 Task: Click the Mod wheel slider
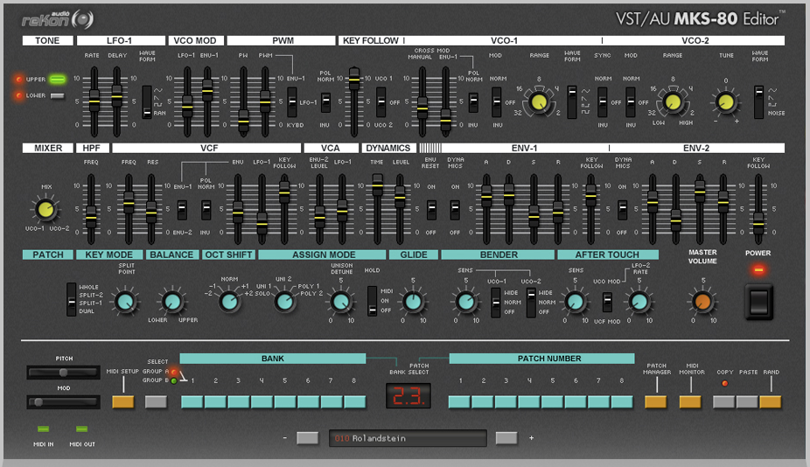pos(63,402)
